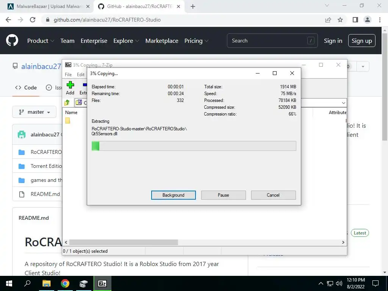Select the Code repository tab
This screenshot has height=291, width=388.
point(26,88)
